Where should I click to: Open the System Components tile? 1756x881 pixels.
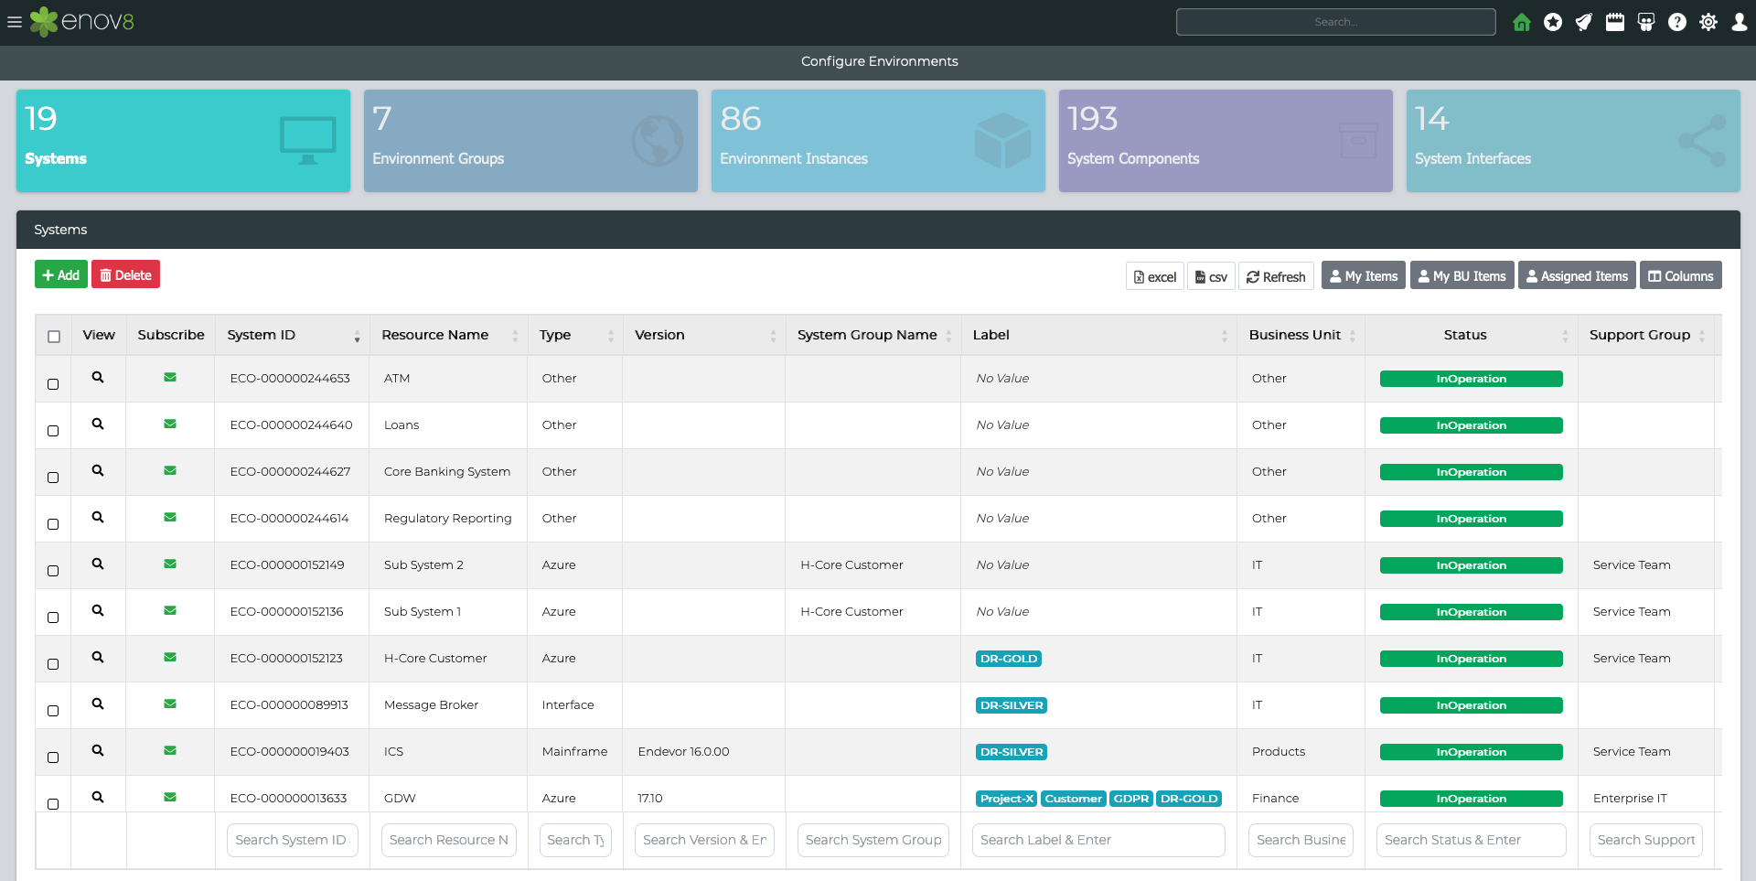[1226, 140]
